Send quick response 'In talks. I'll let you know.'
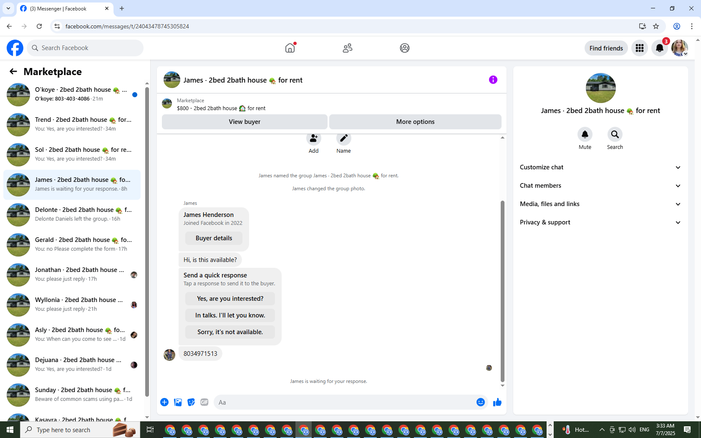 [230, 315]
